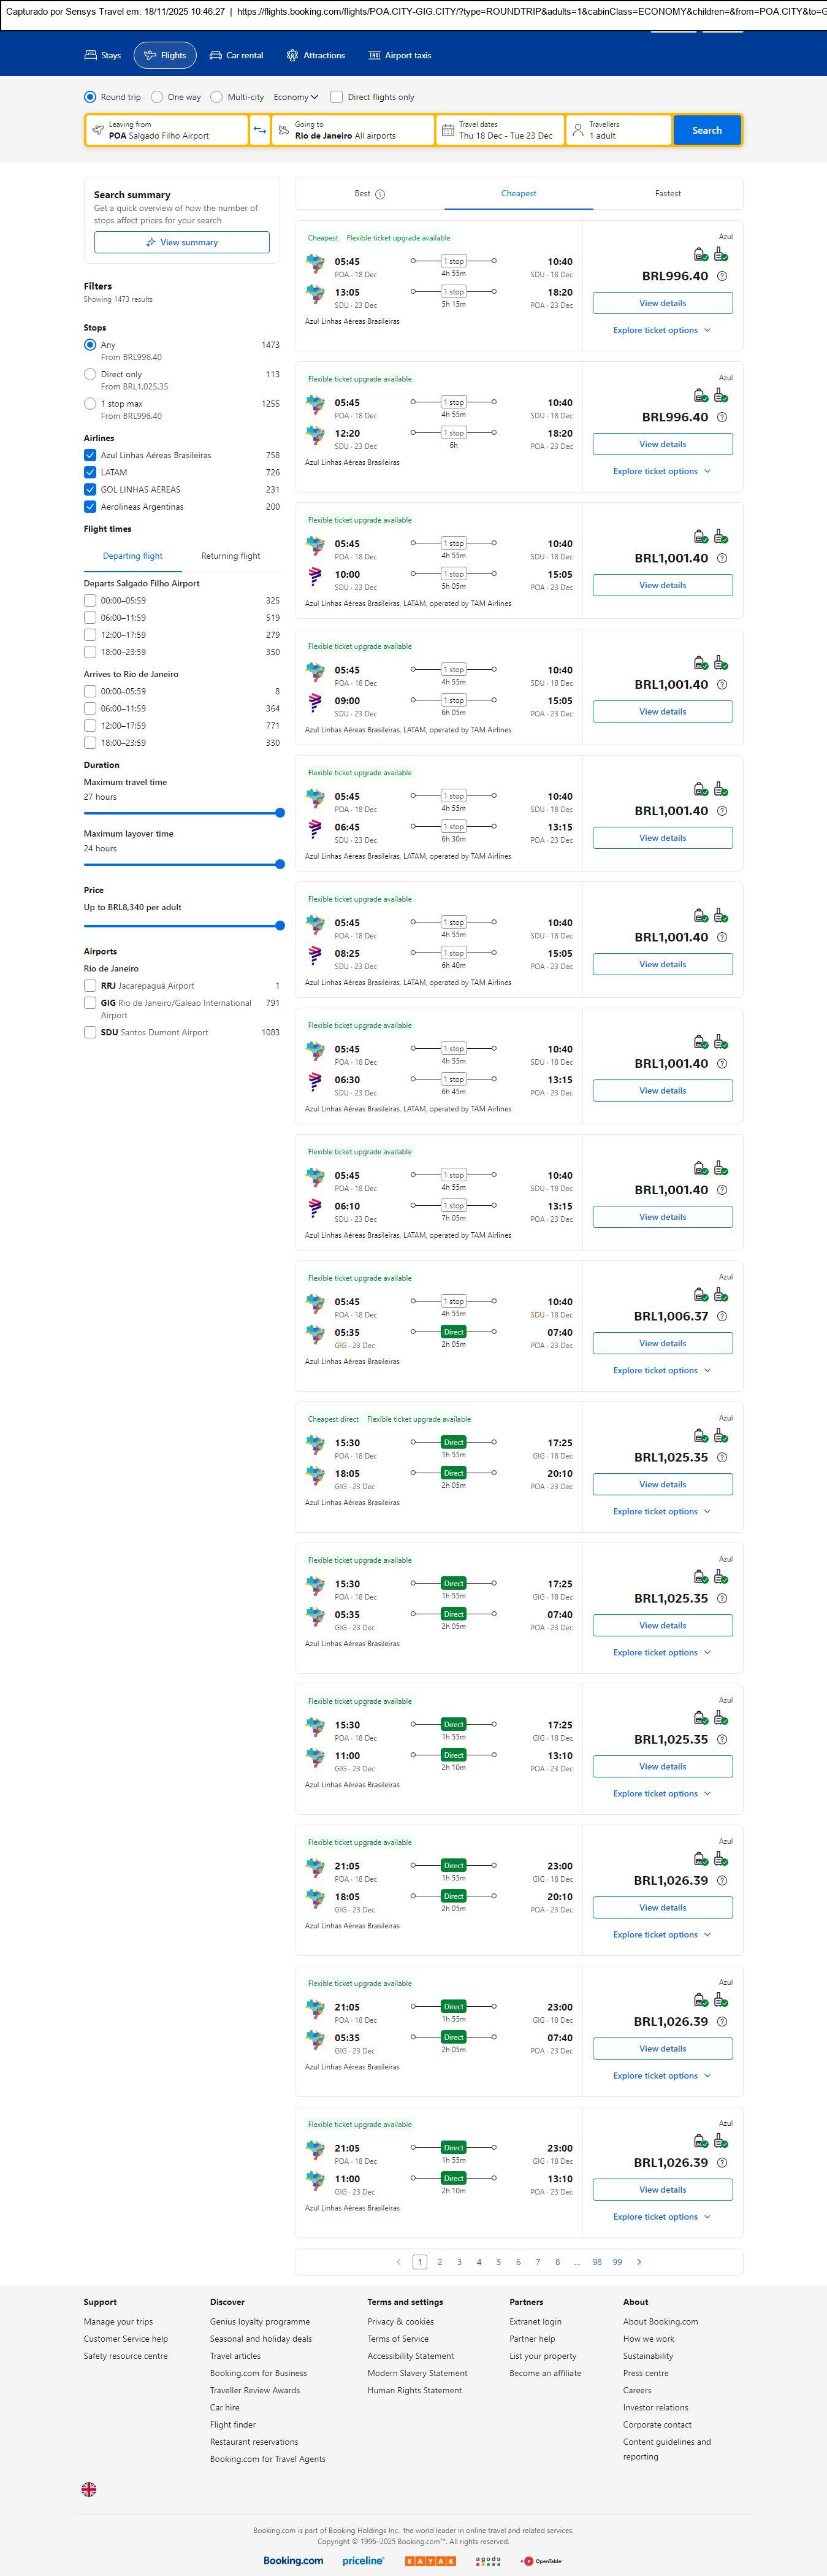Image resolution: width=827 pixels, height=2576 pixels.
Task: Click the Car rental car icon in the top navigation
Action: (215, 56)
